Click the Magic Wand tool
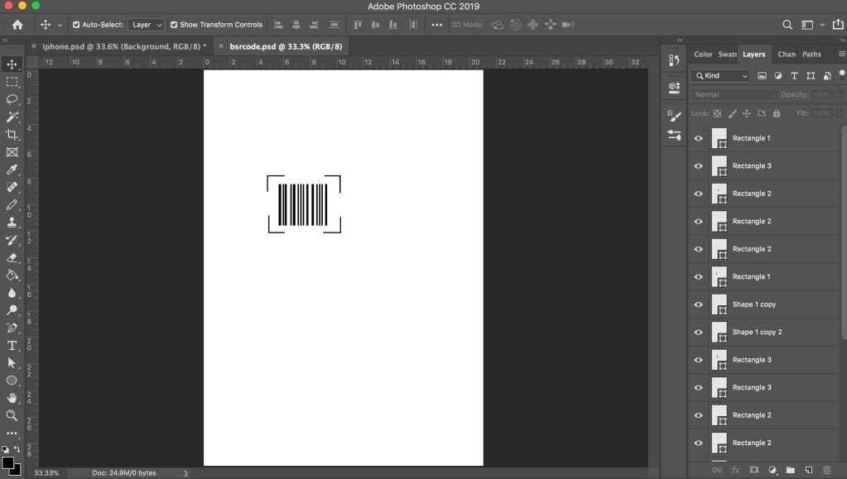The image size is (847, 479). 12,117
